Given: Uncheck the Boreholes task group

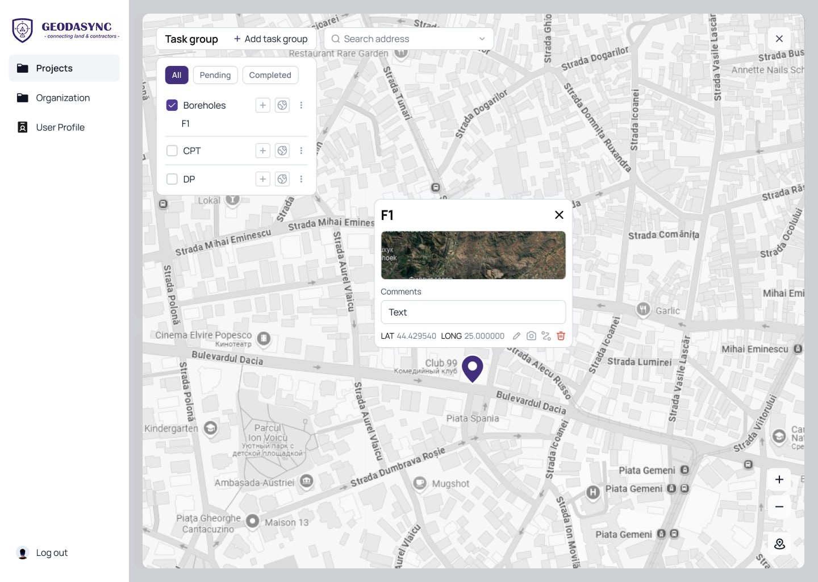Looking at the screenshot, I should [172, 105].
